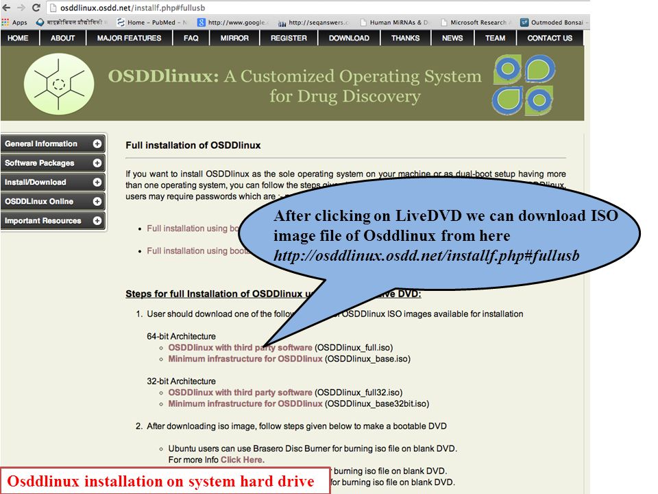Open the Human MiRNAs bookmark
658x494 pixels.
pyautogui.click(x=395, y=22)
